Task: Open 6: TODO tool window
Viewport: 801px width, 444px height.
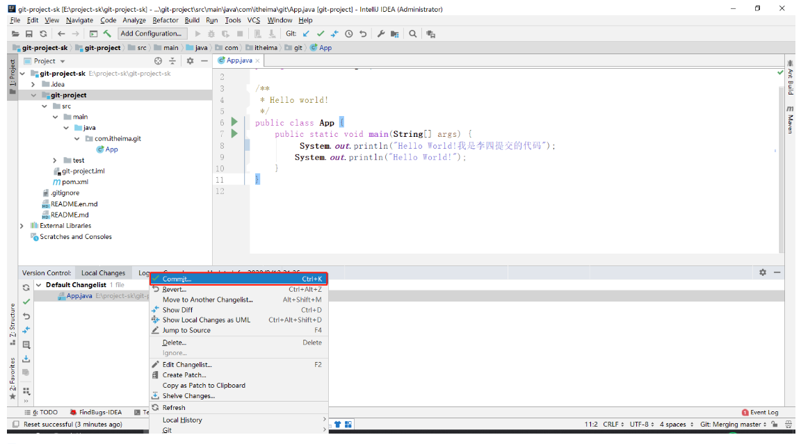Action: point(42,412)
